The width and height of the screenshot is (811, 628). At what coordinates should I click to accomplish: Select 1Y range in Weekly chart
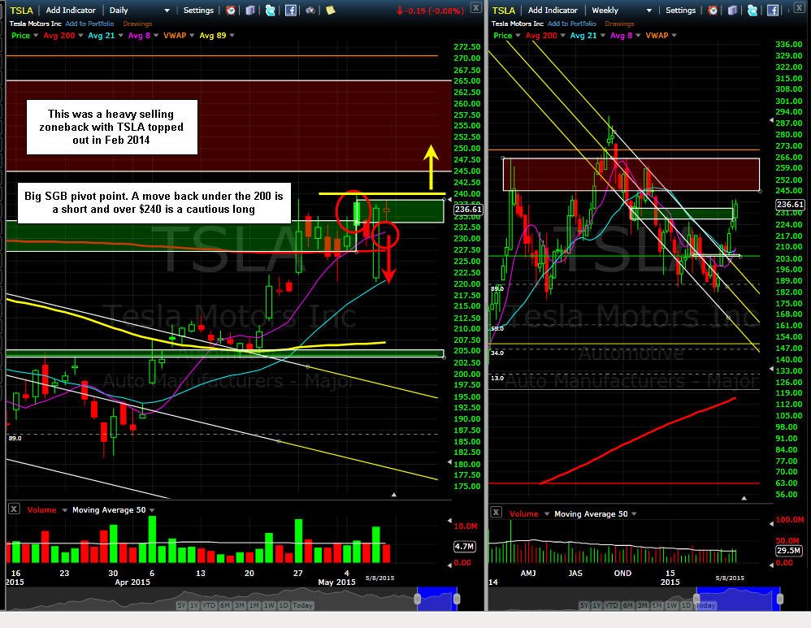[597, 605]
